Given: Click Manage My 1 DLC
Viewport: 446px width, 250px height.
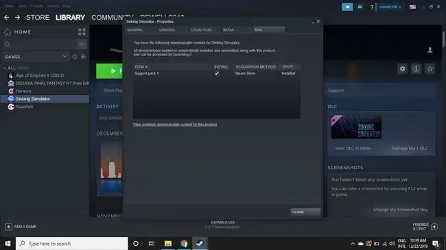Looking at the screenshot, I should 410,149.
